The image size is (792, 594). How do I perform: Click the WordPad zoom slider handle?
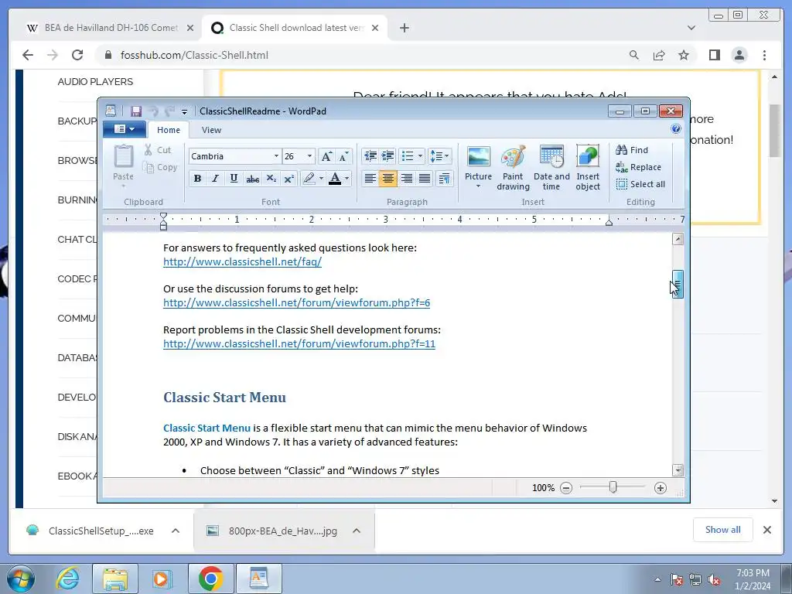[613, 487]
